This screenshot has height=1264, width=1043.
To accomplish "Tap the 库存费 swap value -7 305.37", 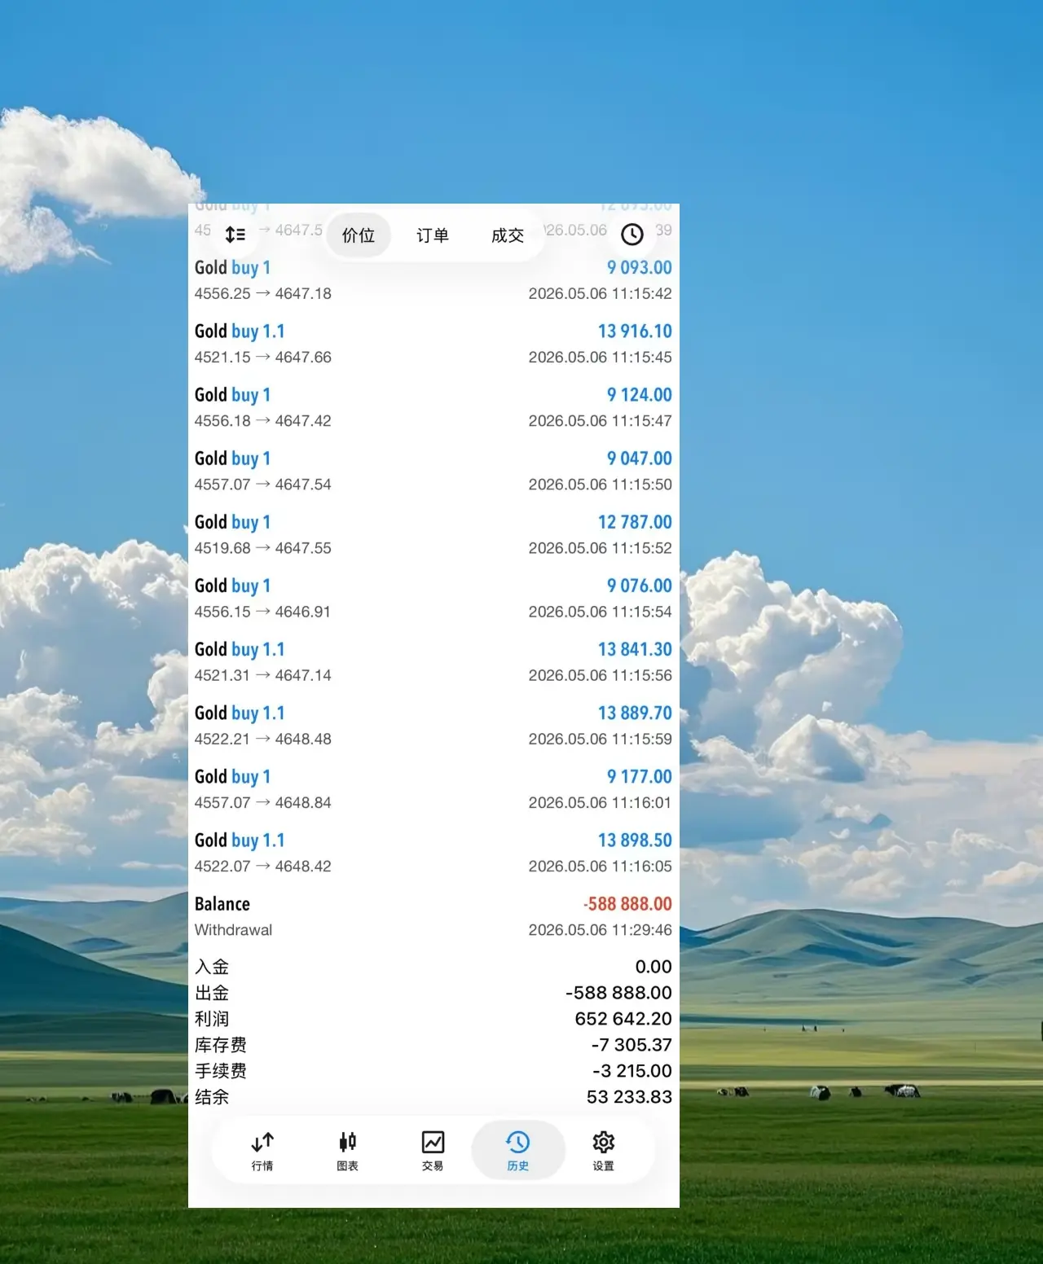I will (632, 1045).
